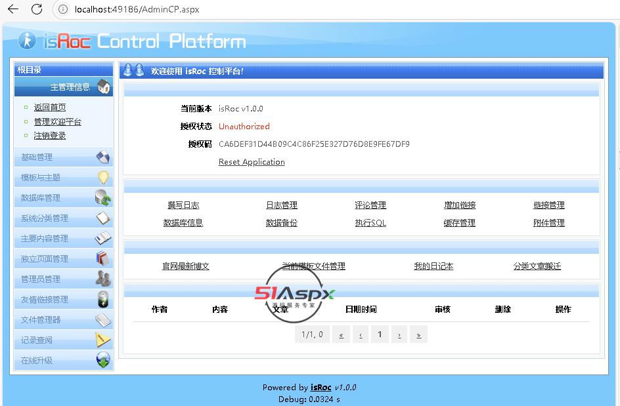Open the 我的日记本 link
Screen dimensions: 620x406
point(433,266)
